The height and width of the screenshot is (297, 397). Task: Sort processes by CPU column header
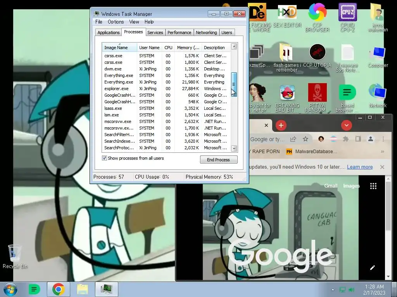pyautogui.click(x=168, y=48)
